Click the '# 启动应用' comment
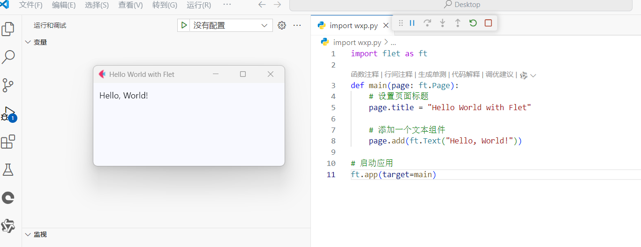The width and height of the screenshot is (641, 247). pyautogui.click(x=372, y=164)
